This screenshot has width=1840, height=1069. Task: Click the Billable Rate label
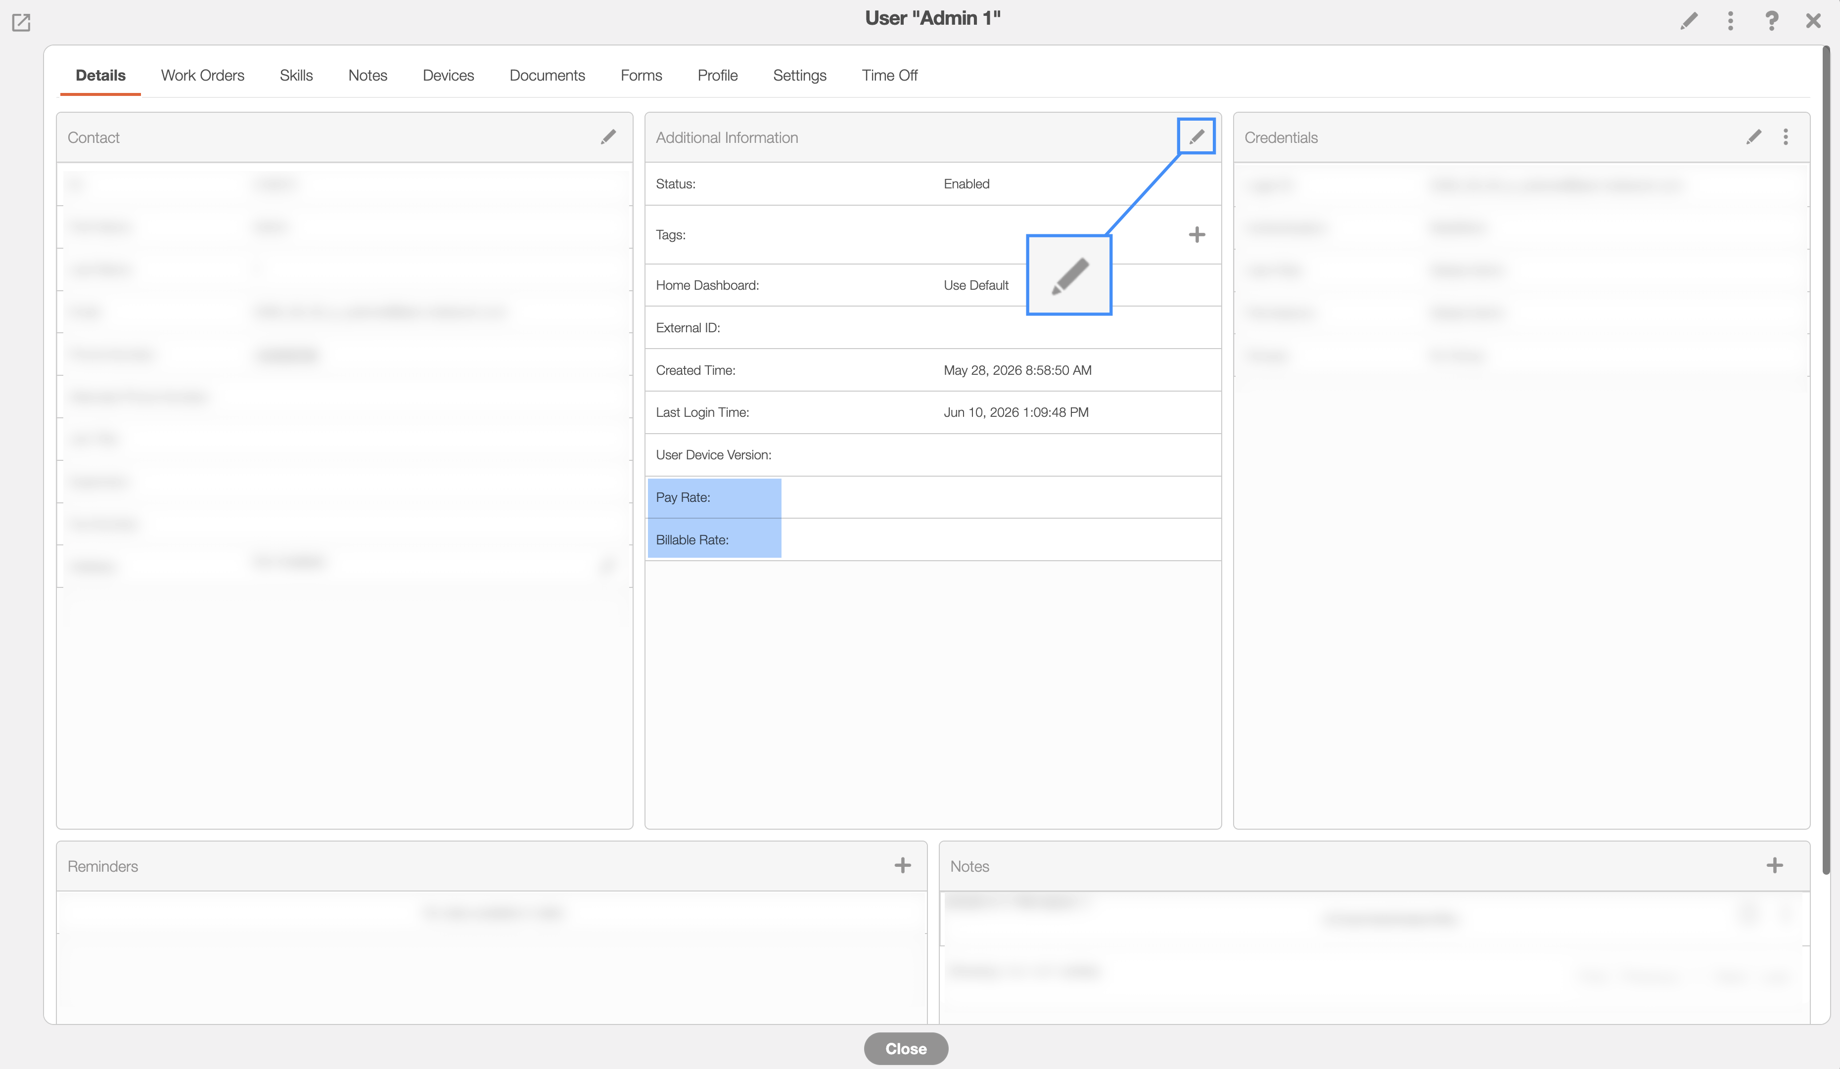click(x=692, y=540)
